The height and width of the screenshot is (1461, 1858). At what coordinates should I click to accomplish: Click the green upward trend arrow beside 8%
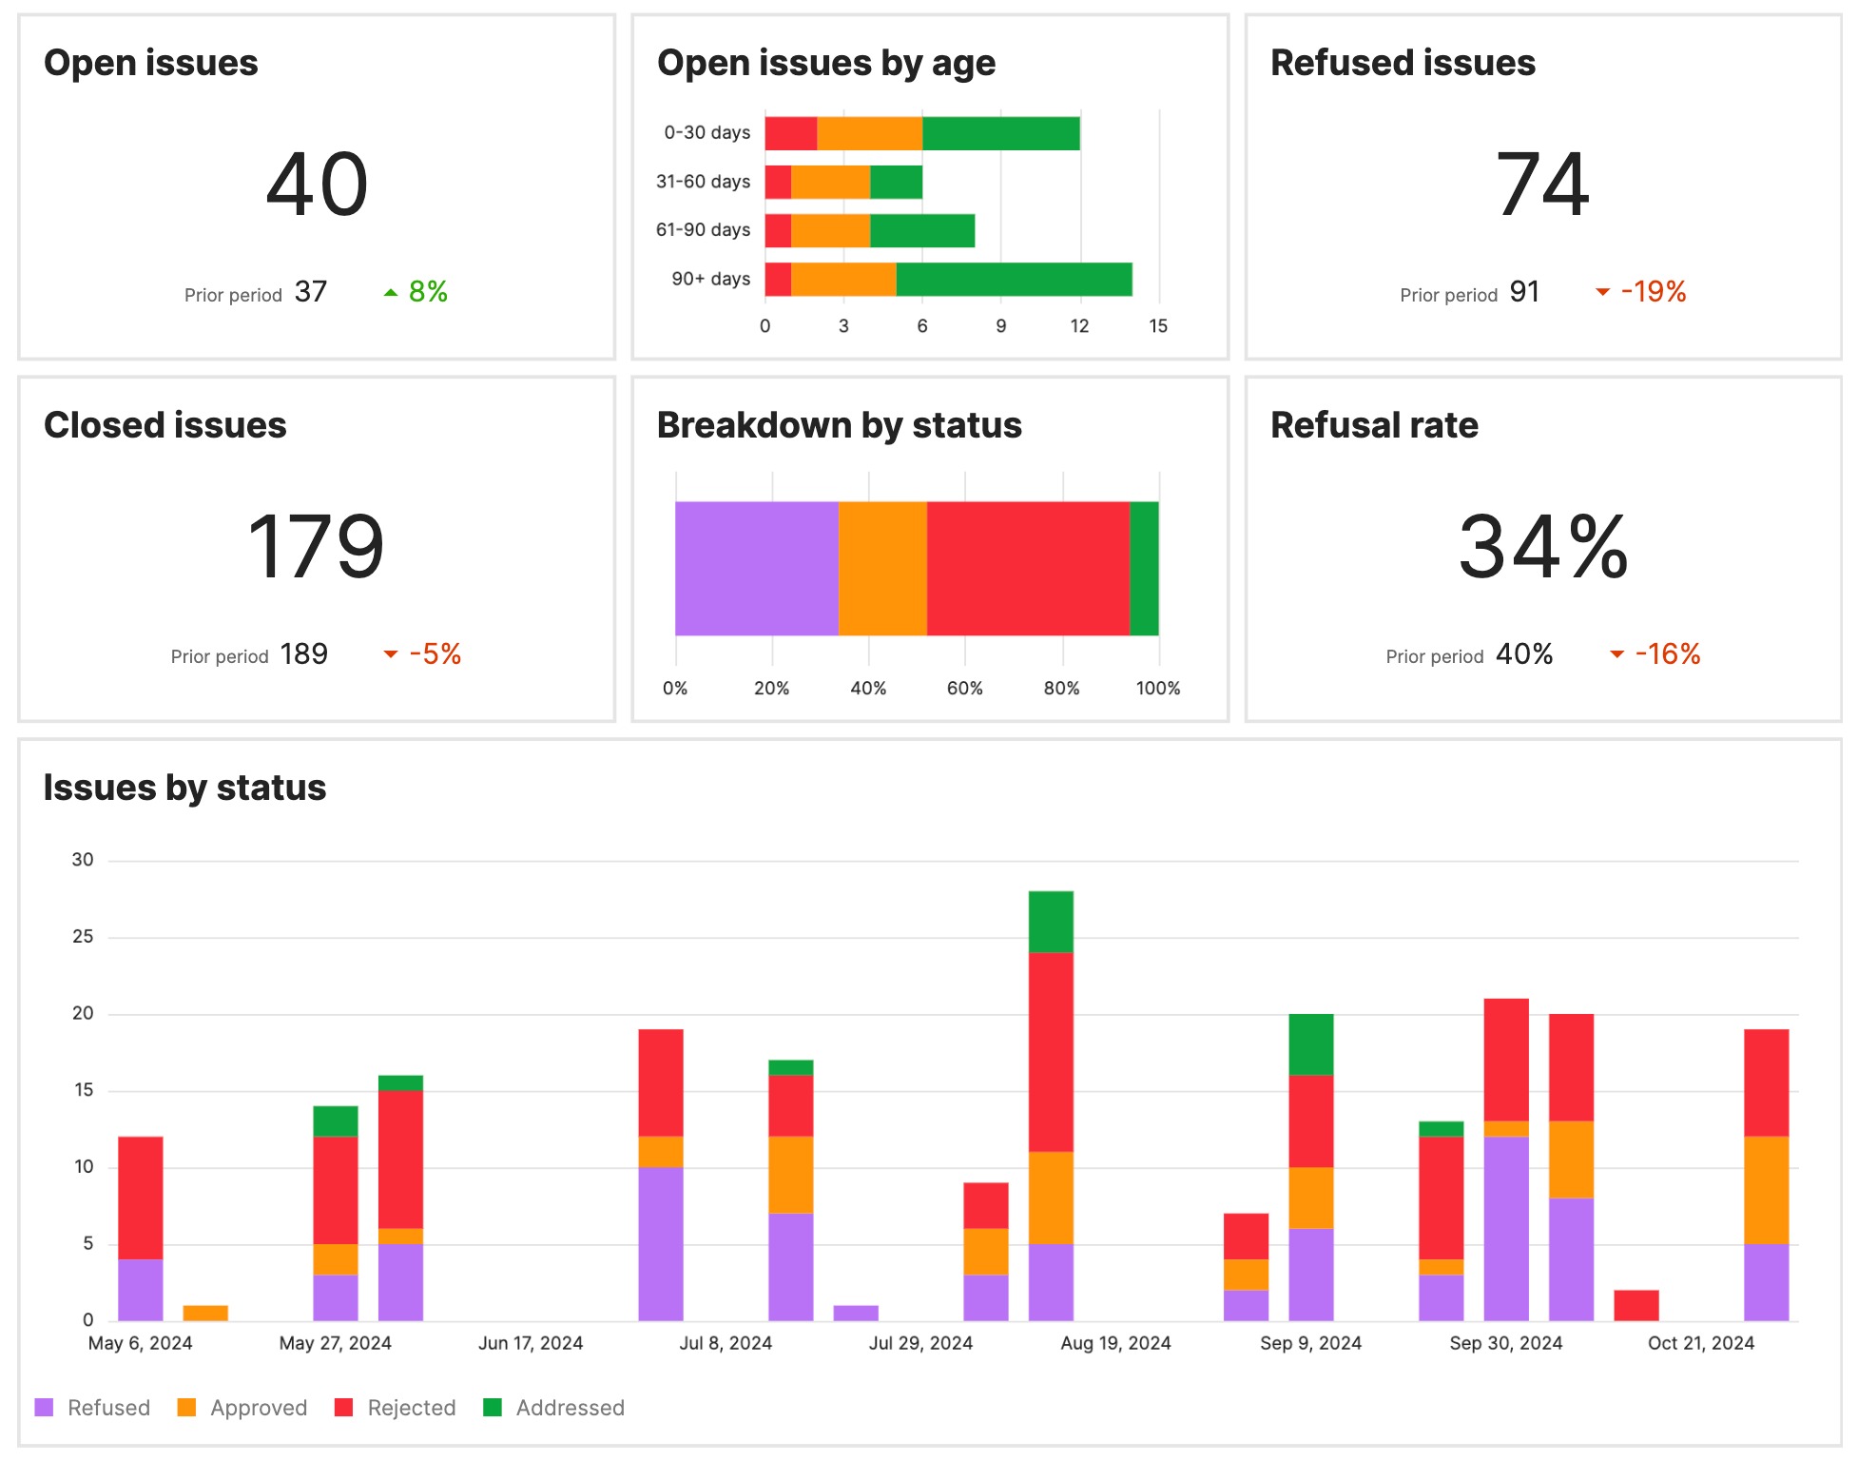[391, 291]
